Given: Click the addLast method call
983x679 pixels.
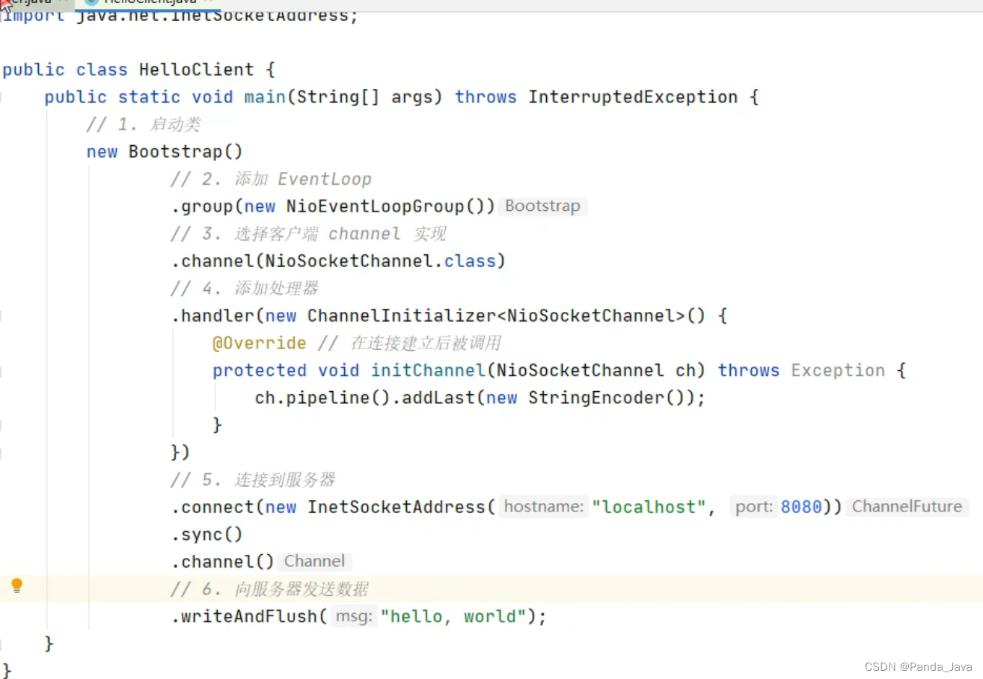Looking at the screenshot, I should tap(438, 398).
